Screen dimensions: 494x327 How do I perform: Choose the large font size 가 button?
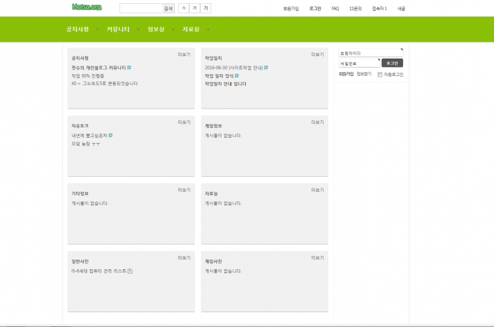206,8
